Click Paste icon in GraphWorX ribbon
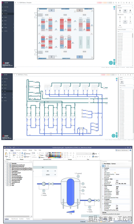The image size is (134, 224). click(x=6, y=154)
